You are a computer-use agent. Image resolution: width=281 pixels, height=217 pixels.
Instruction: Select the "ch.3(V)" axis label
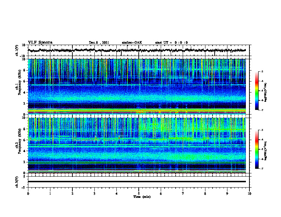tap(17, 182)
